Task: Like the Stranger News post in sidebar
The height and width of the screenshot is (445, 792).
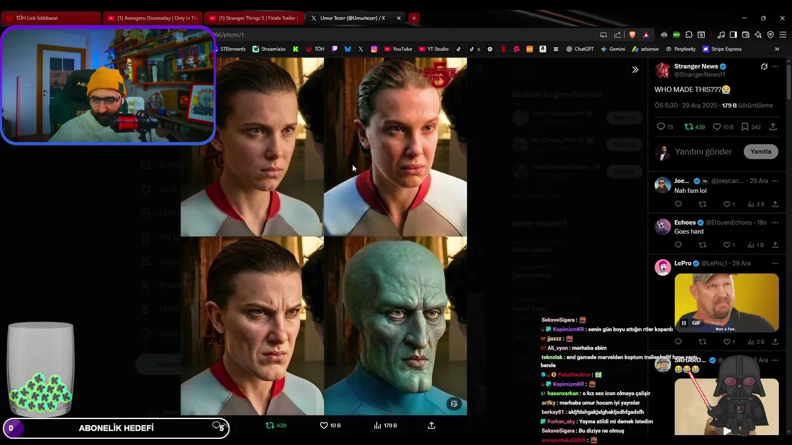Action: tap(723, 127)
